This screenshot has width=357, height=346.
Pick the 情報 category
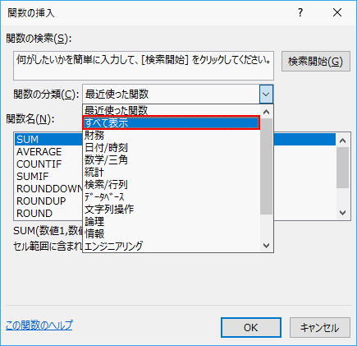click(172, 233)
